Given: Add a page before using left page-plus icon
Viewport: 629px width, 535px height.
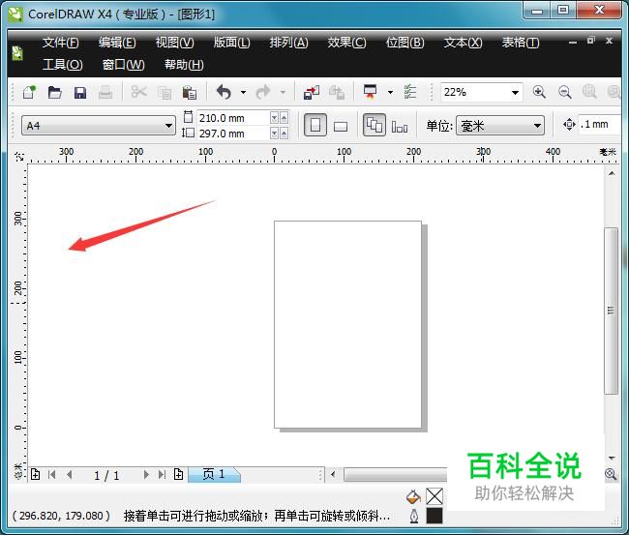Looking at the screenshot, I should pos(35,474).
